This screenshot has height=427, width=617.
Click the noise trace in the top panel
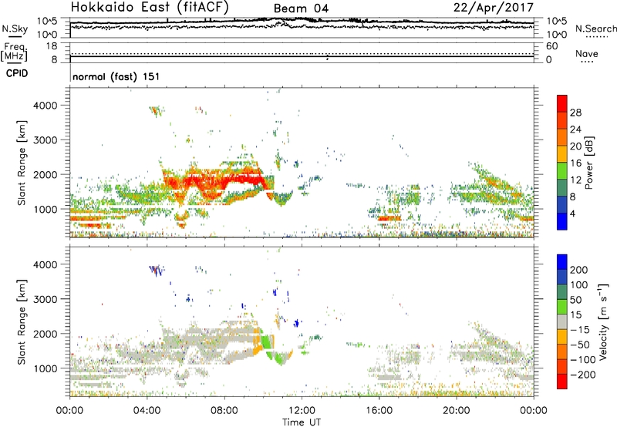point(302,22)
